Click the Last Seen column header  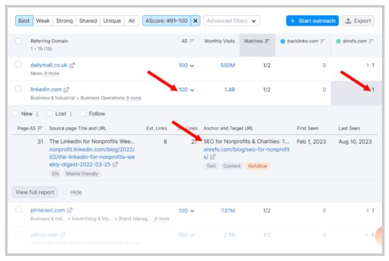pyautogui.click(x=349, y=129)
